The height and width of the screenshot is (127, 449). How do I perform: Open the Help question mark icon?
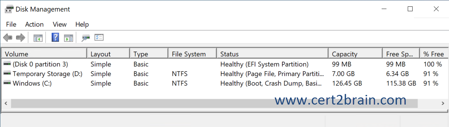55,38
